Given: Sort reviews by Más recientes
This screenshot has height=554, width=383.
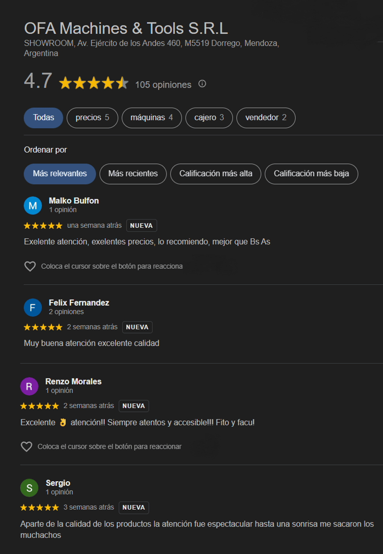Looking at the screenshot, I should click(x=133, y=174).
